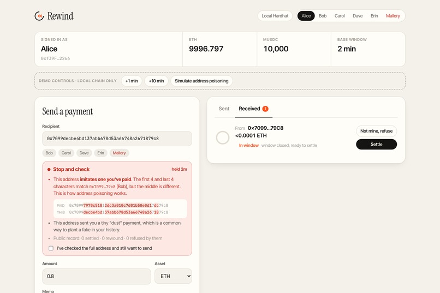Click 'window closed, ready to settle' text
This screenshot has height=293, width=440.
pos(289,146)
